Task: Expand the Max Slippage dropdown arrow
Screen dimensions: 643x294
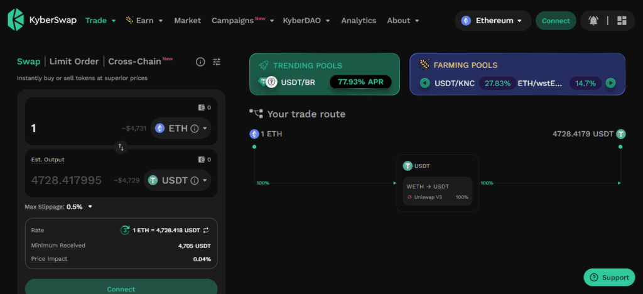Action: [90, 207]
